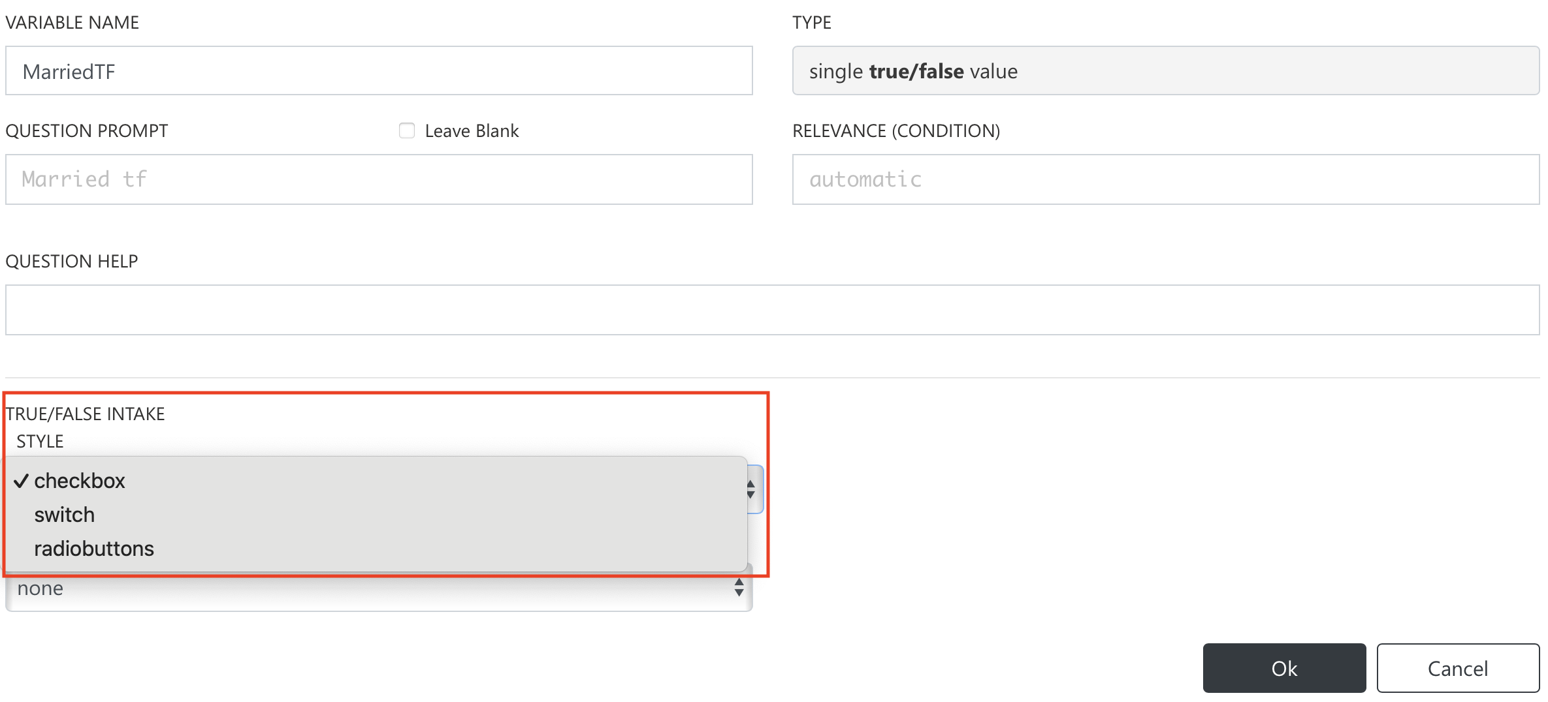Click the Variable Name field MarriedTF
This screenshot has height=702, width=1548.
click(379, 70)
